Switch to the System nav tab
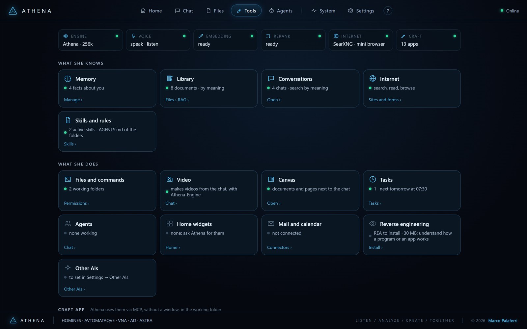The height and width of the screenshot is (329, 527). tap(323, 11)
